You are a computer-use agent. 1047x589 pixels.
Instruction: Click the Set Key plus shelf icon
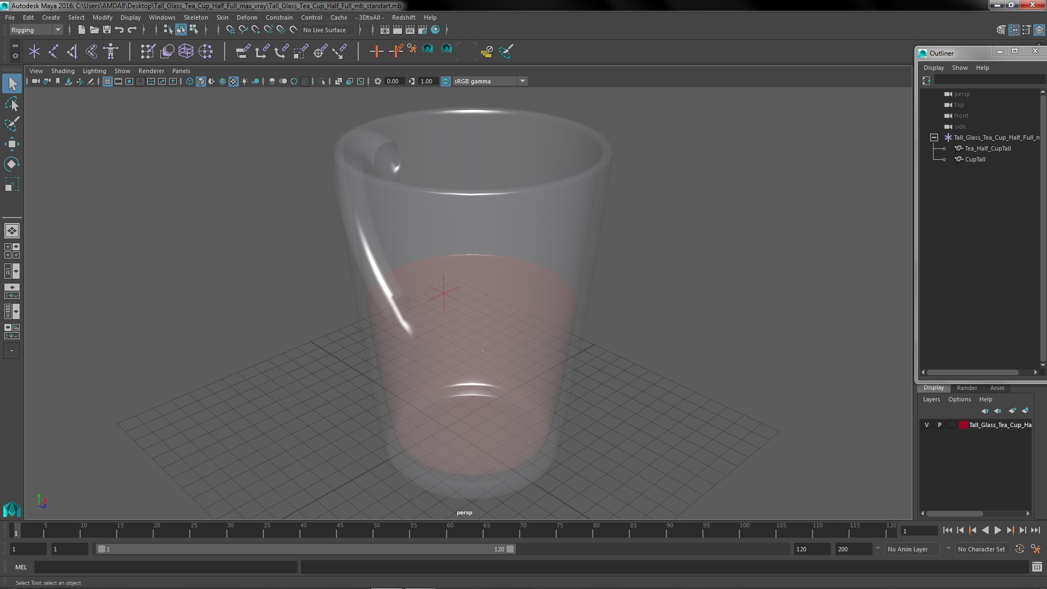click(376, 52)
